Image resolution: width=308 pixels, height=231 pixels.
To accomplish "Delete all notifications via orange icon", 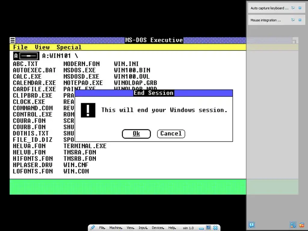I will [x=301, y=225].
